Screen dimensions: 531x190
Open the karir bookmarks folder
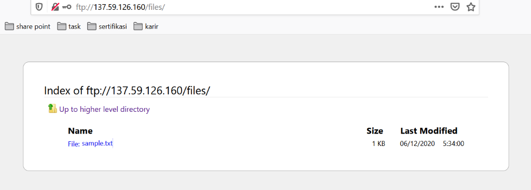146,26
